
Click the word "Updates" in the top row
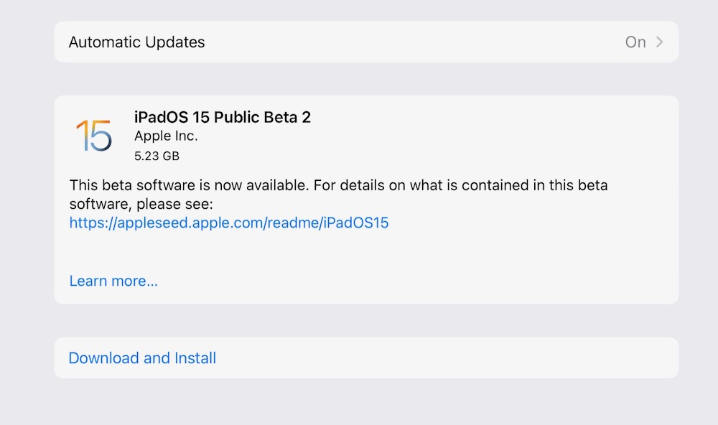[x=176, y=42]
